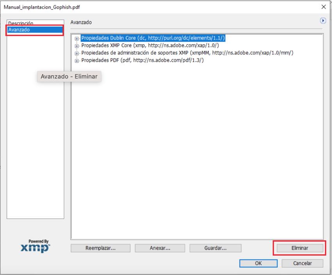Image resolution: width=332 pixels, height=275 pixels.
Task: Expand Propiedades de administración de soportes XMP
Action: (x=77, y=53)
